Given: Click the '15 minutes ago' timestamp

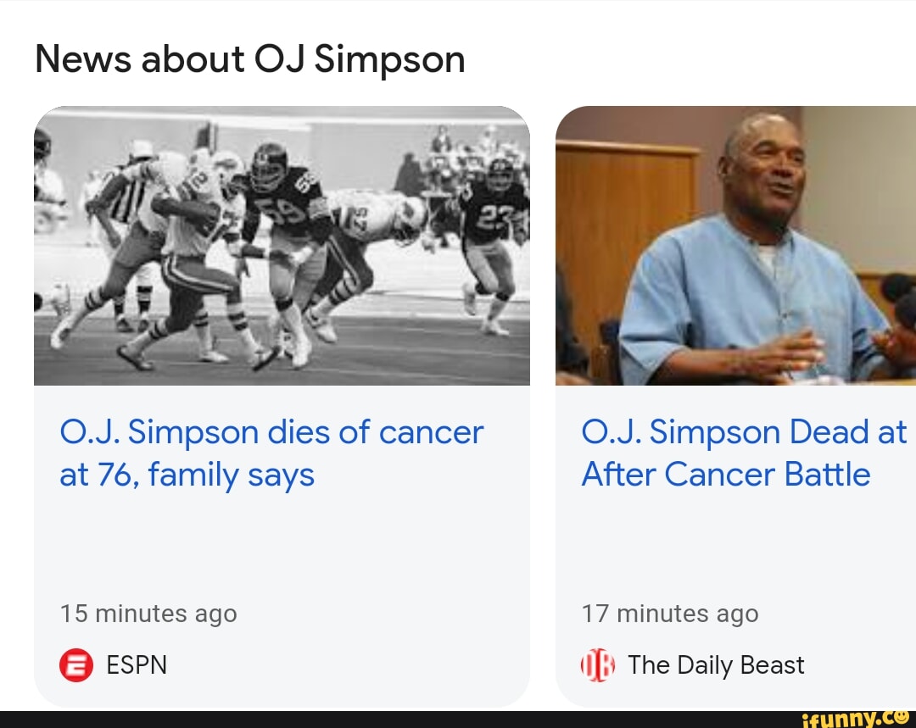Looking at the screenshot, I should pyautogui.click(x=148, y=614).
